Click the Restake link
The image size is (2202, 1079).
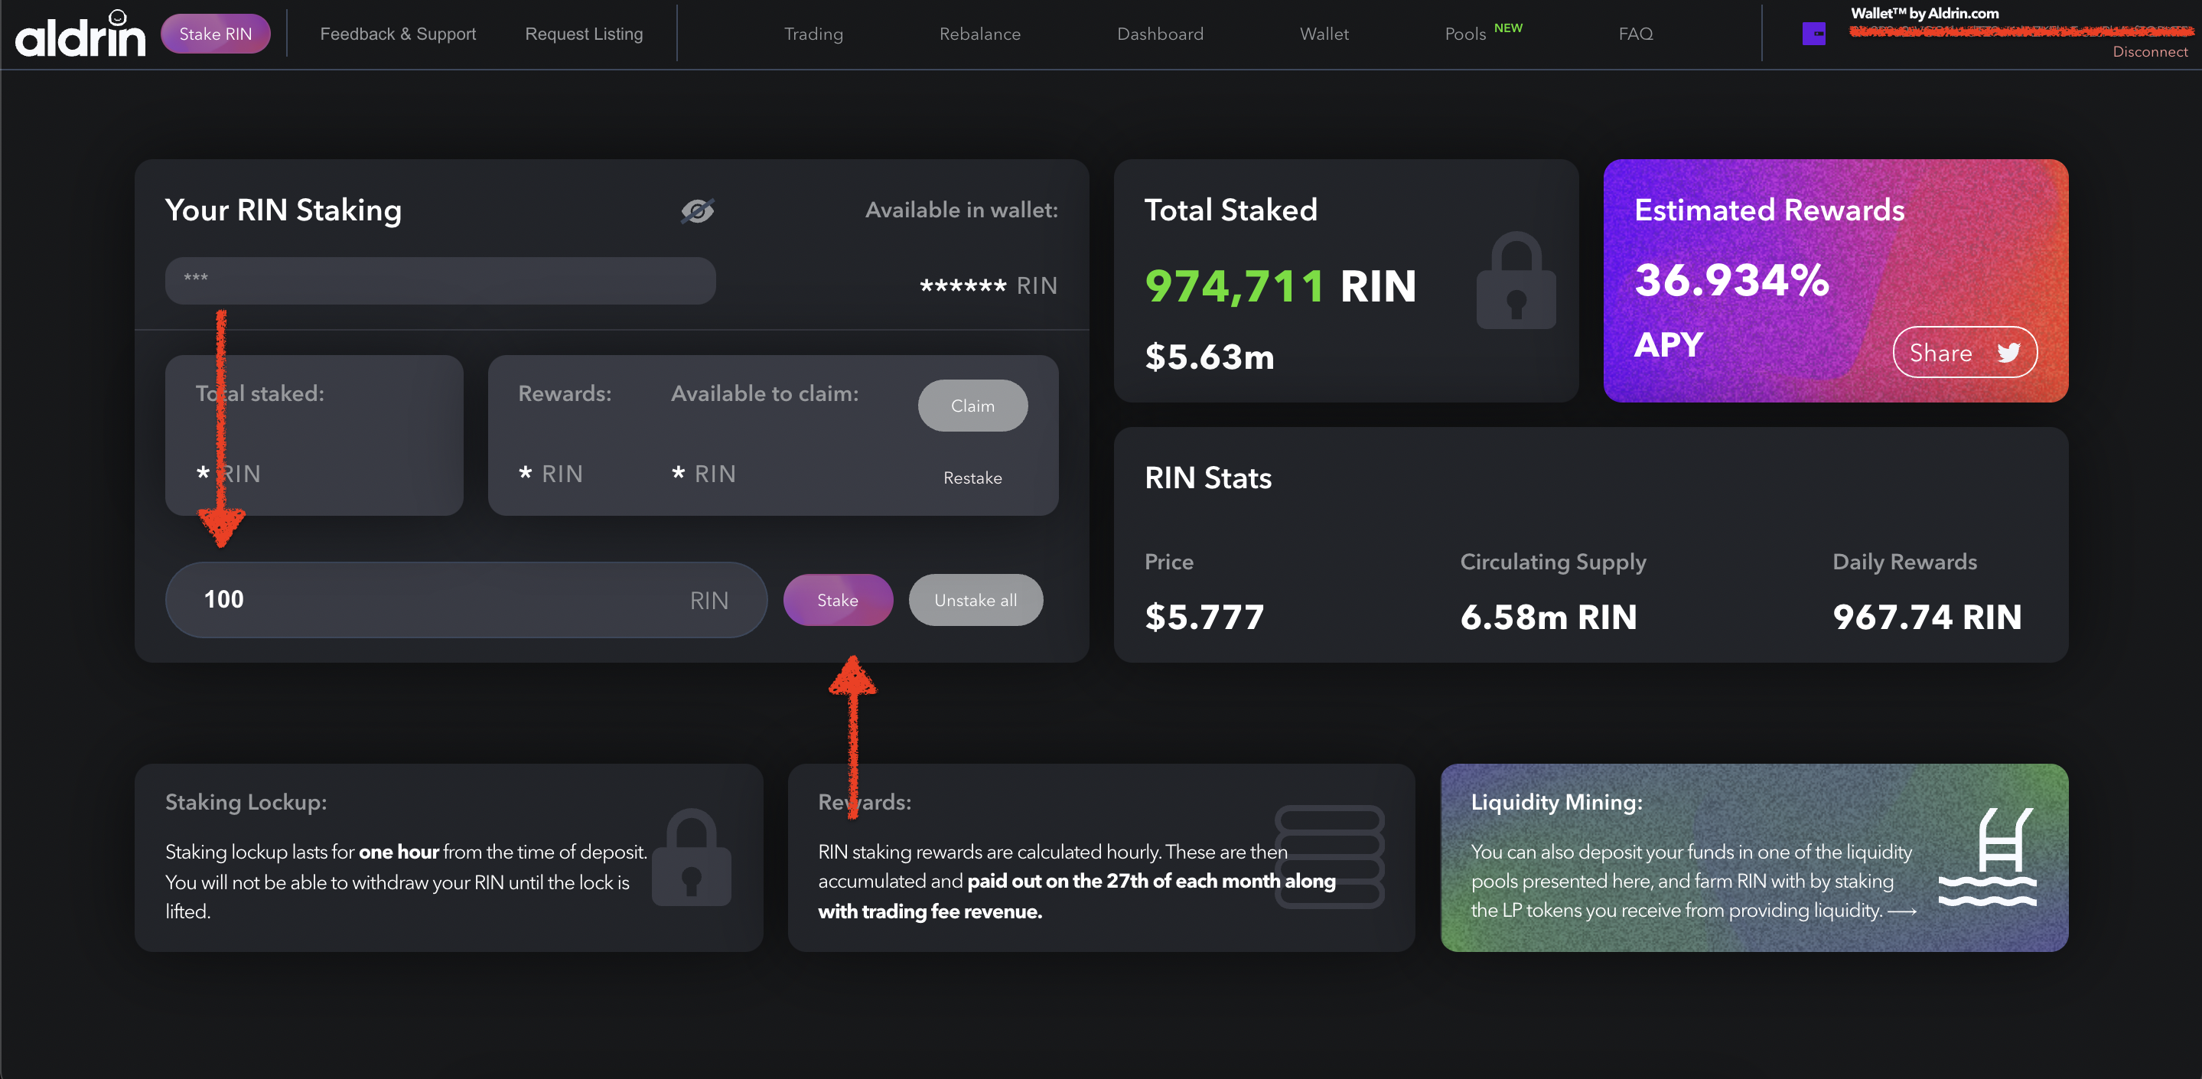972,478
